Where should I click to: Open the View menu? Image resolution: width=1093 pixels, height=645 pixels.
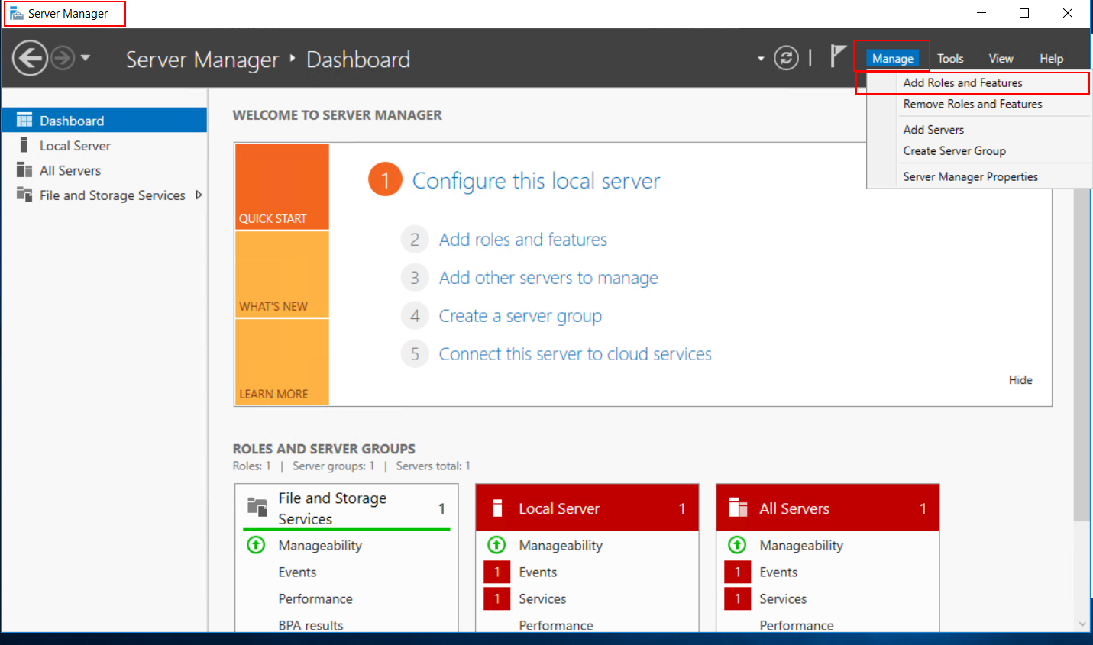[1001, 59]
